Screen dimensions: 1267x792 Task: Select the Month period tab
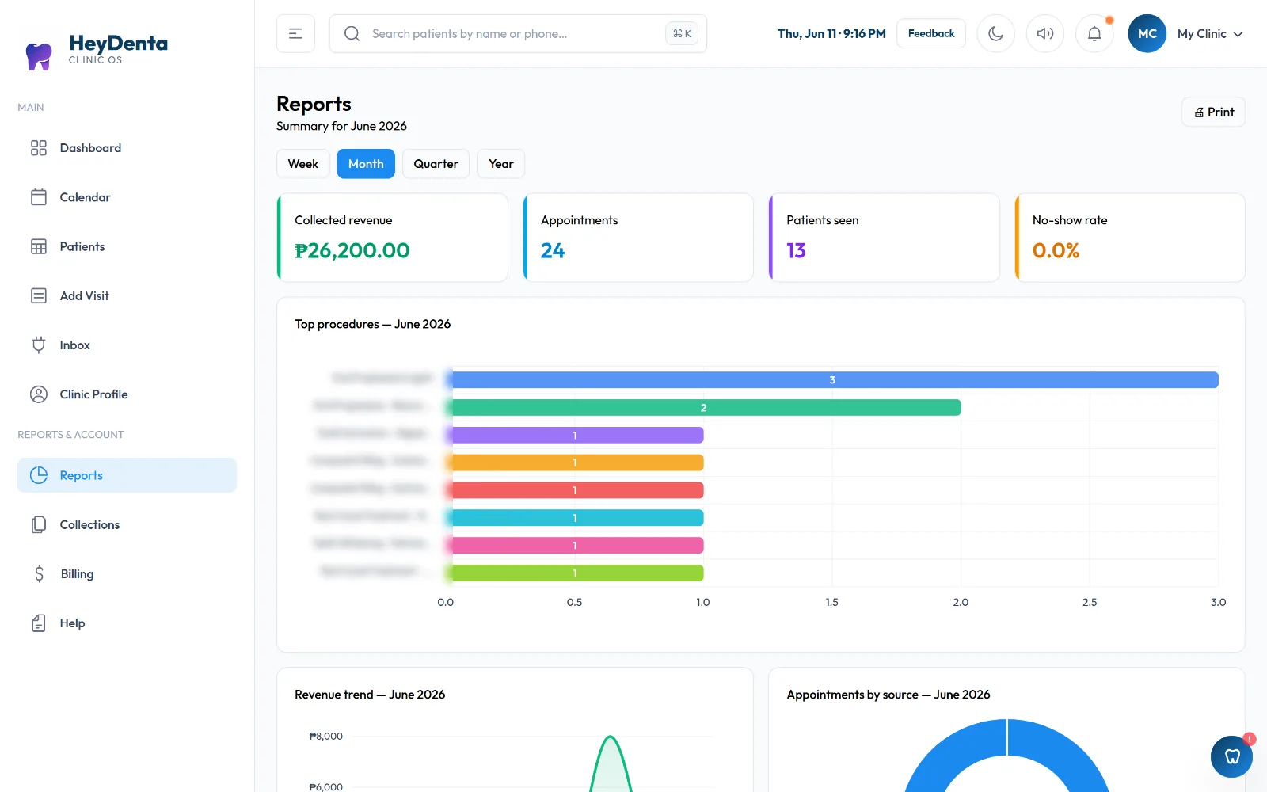(x=366, y=164)
